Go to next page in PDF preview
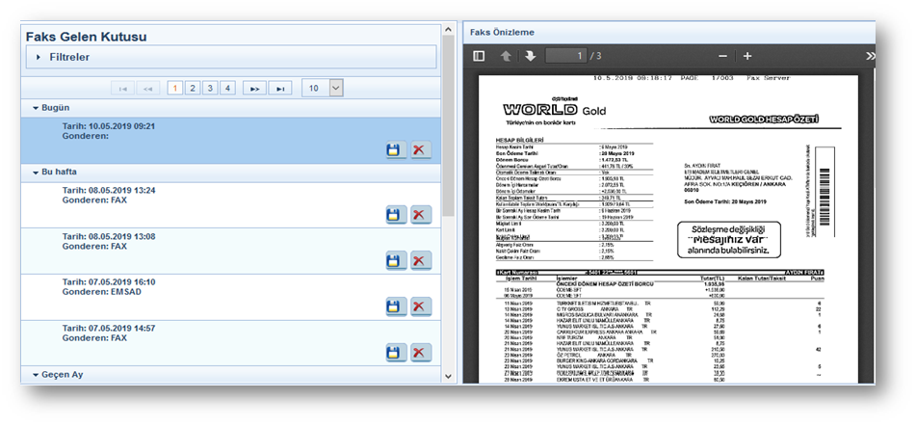 530,56
